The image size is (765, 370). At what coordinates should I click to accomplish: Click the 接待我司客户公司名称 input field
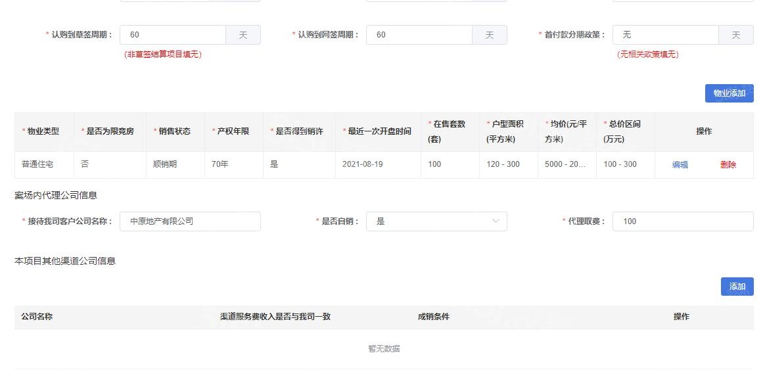point(190,221)
